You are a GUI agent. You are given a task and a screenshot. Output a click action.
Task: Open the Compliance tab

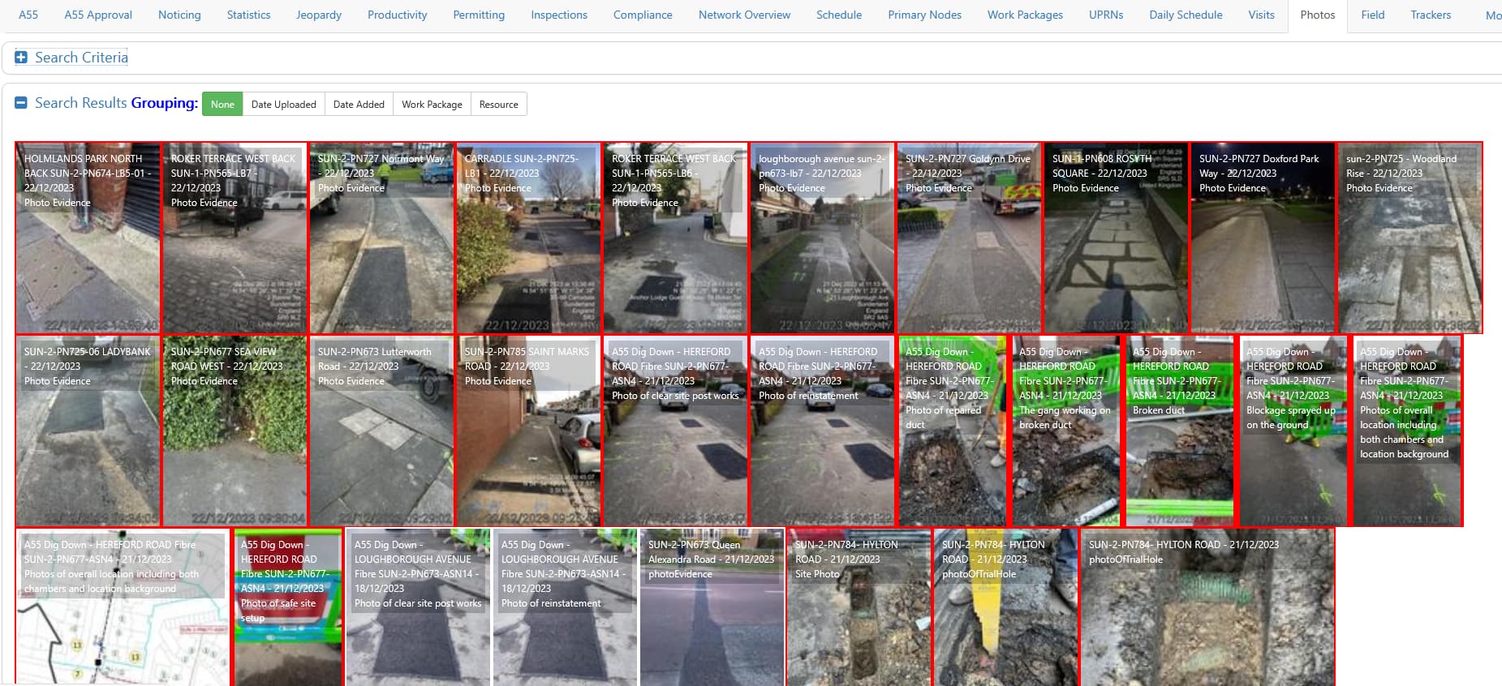click(643, 15)
